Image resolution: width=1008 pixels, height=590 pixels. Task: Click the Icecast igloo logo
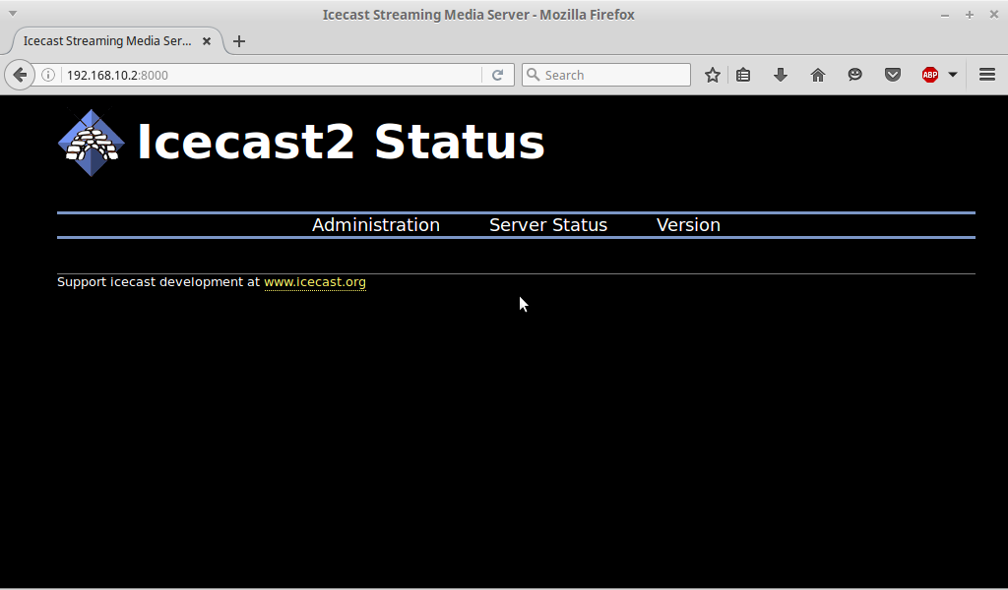point(92,143)
